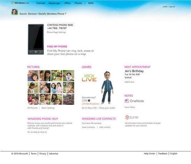Viewport: 191px width, 164px height.
Task: Click Add contact
Action: click(x=105, y=127)
